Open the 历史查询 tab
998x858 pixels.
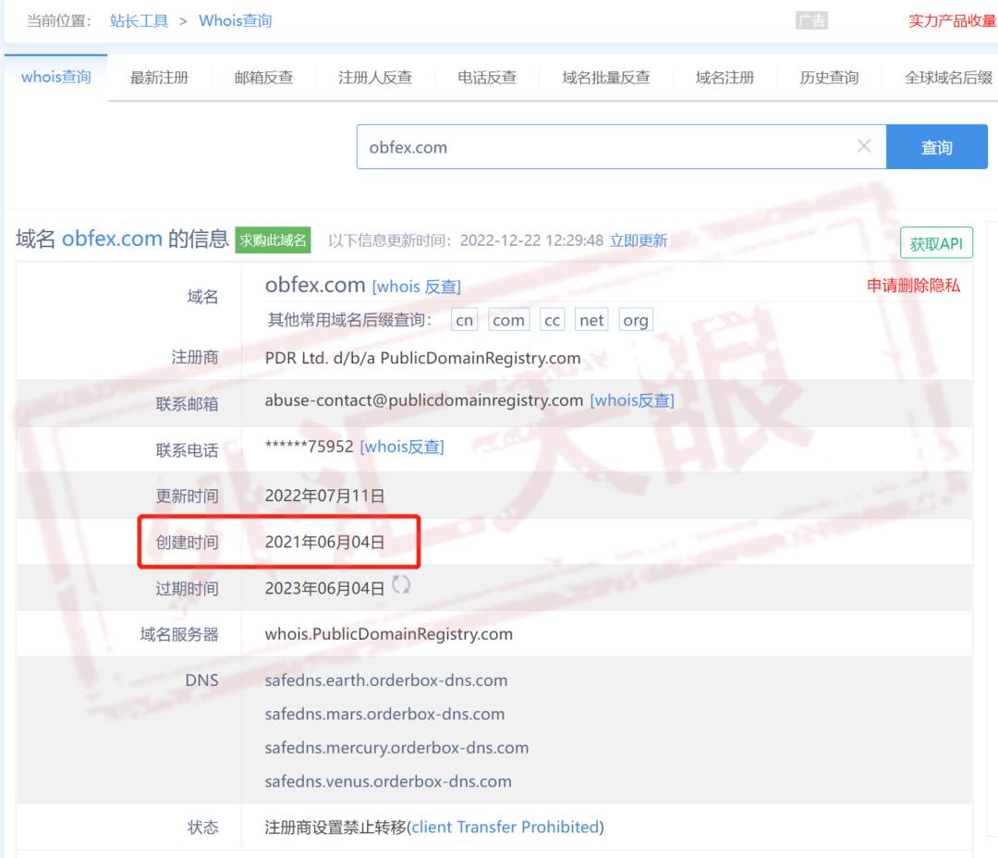click(x=829, y=78)
